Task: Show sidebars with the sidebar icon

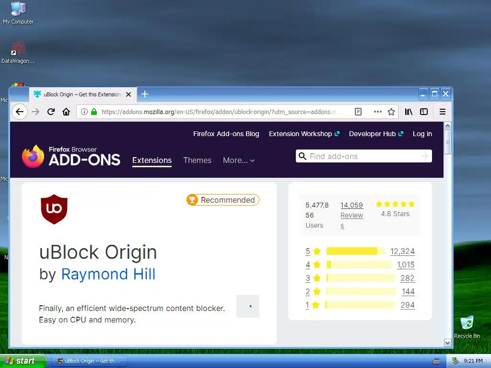Action: coord(424,112)
